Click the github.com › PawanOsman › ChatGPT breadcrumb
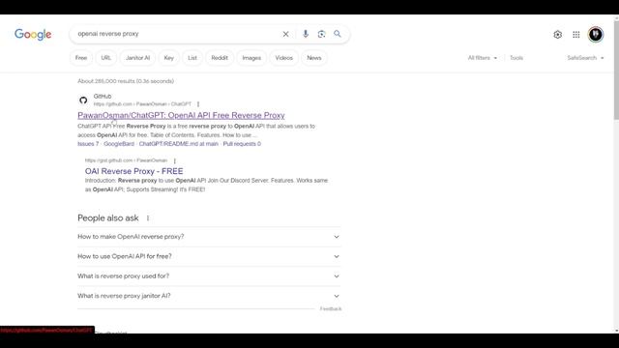Viewport: 619px width, 348px height. [142, 104]
